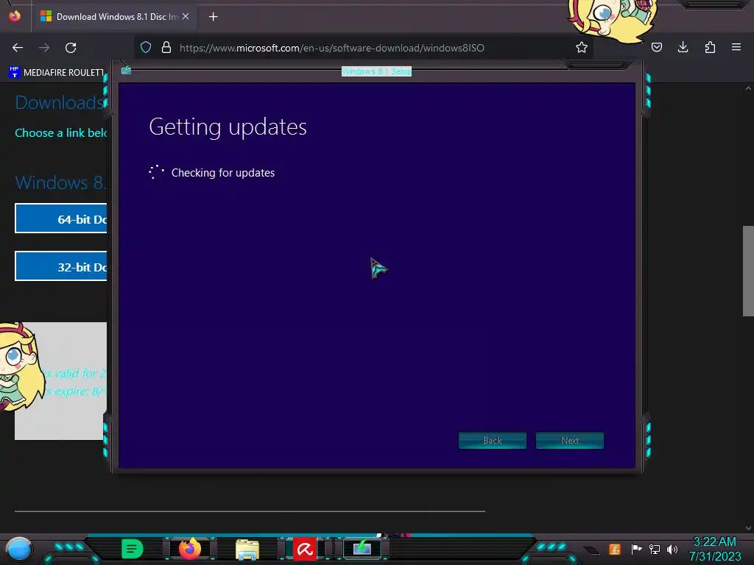Image resolution: width=754 pixels, height=565 pixels.
Task: Click the Firefox logo at top left
Action: pyautogui.click(x=15, y=16)
